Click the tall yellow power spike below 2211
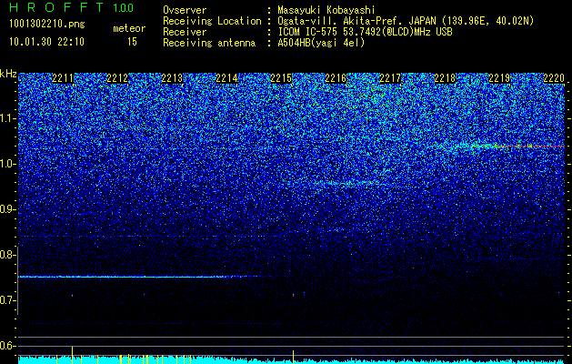The height and width of the screenshot is (364, 572). pos(72,355)
